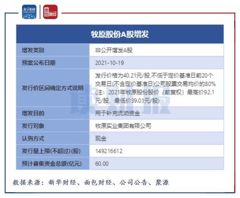Select the label 发行价区间确定方式说明
The height and width of the screenshot is (198, 240).
53,88
